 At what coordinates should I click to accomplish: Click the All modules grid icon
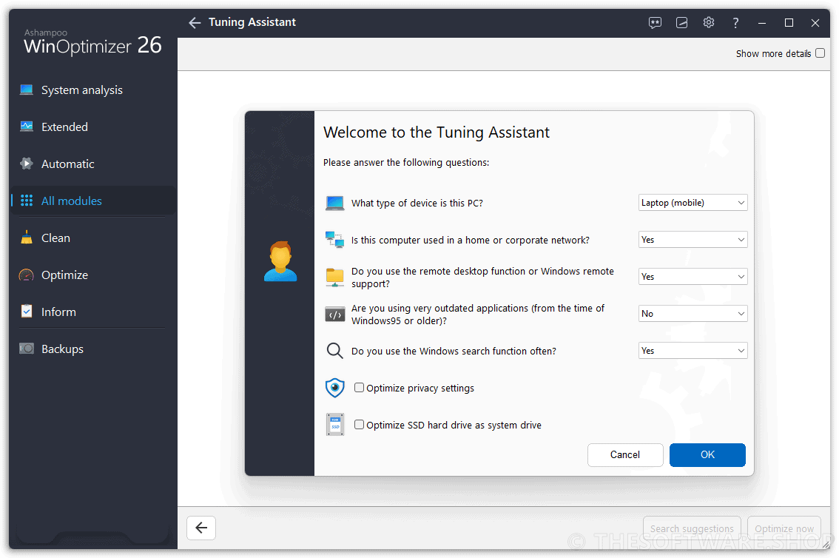click(26, 201)
